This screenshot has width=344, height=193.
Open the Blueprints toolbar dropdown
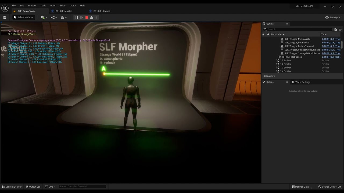(x=54, y=17)
